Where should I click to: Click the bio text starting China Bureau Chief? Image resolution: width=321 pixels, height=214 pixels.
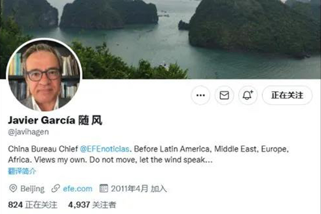[148, 154]
